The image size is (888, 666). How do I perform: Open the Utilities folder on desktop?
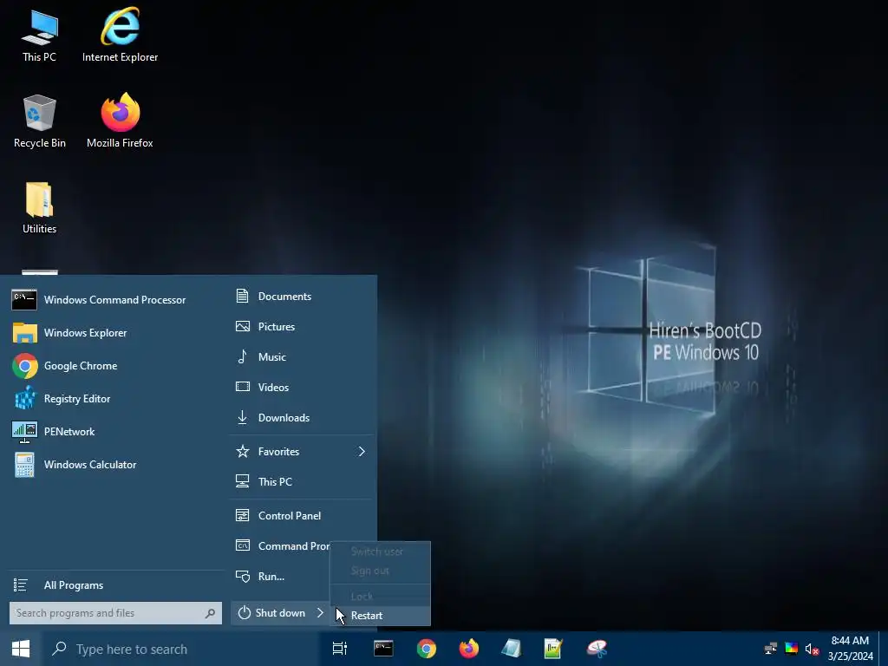[39, 208]
